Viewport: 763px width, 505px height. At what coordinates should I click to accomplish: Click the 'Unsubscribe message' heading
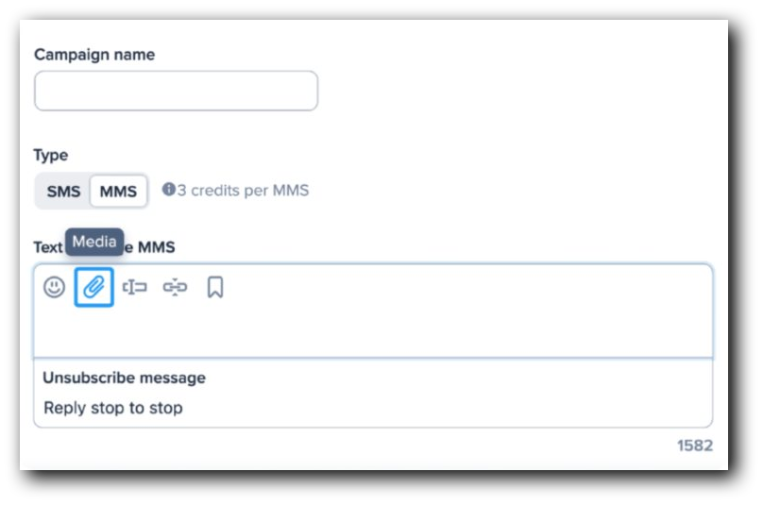click(x=124, y=378)
